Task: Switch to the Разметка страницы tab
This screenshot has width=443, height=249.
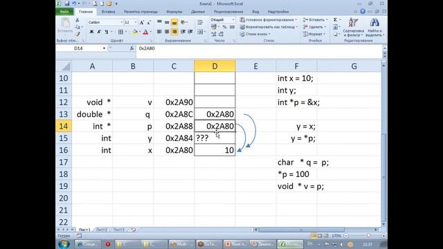Action: click(x=141, y=12)
